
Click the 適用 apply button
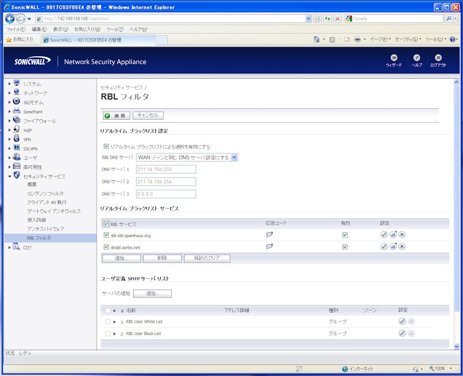pos(116,115)
